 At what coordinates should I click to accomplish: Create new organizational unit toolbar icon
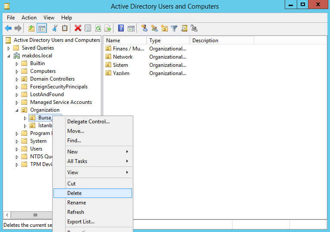(x=164, y=28)
